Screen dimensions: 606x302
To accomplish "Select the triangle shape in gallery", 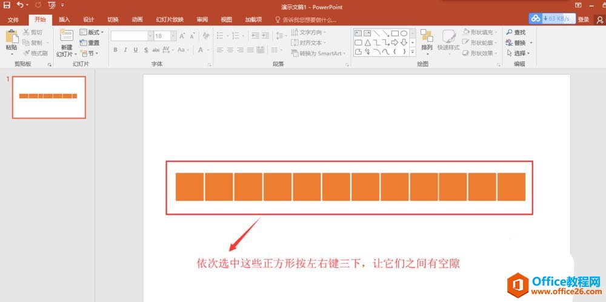I will click(367, 42).
